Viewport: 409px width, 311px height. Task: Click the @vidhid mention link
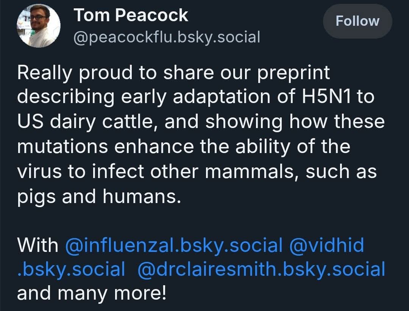pos(326,245)
